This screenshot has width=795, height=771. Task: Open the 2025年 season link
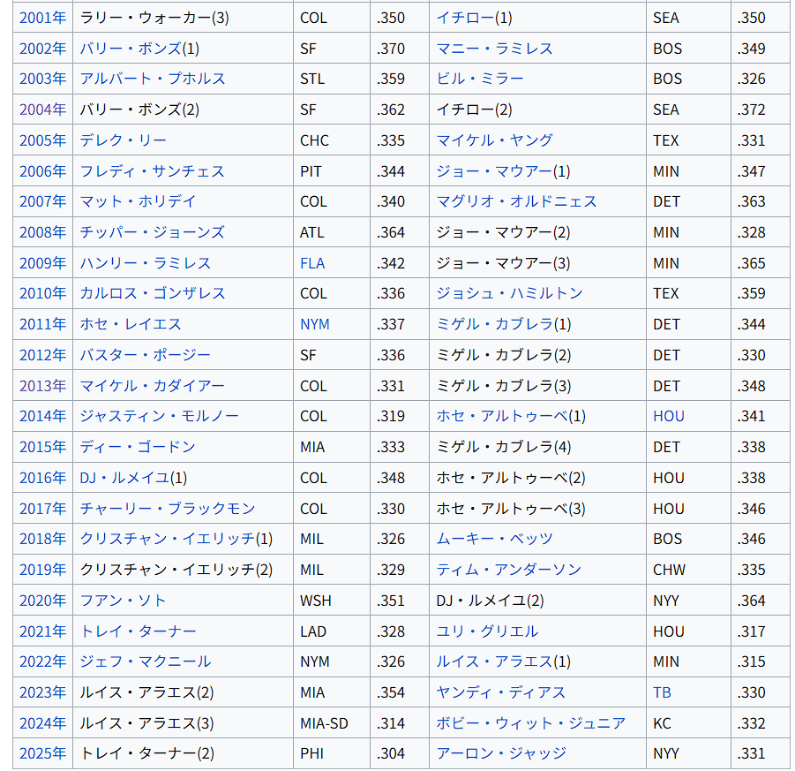pos(42,753)
